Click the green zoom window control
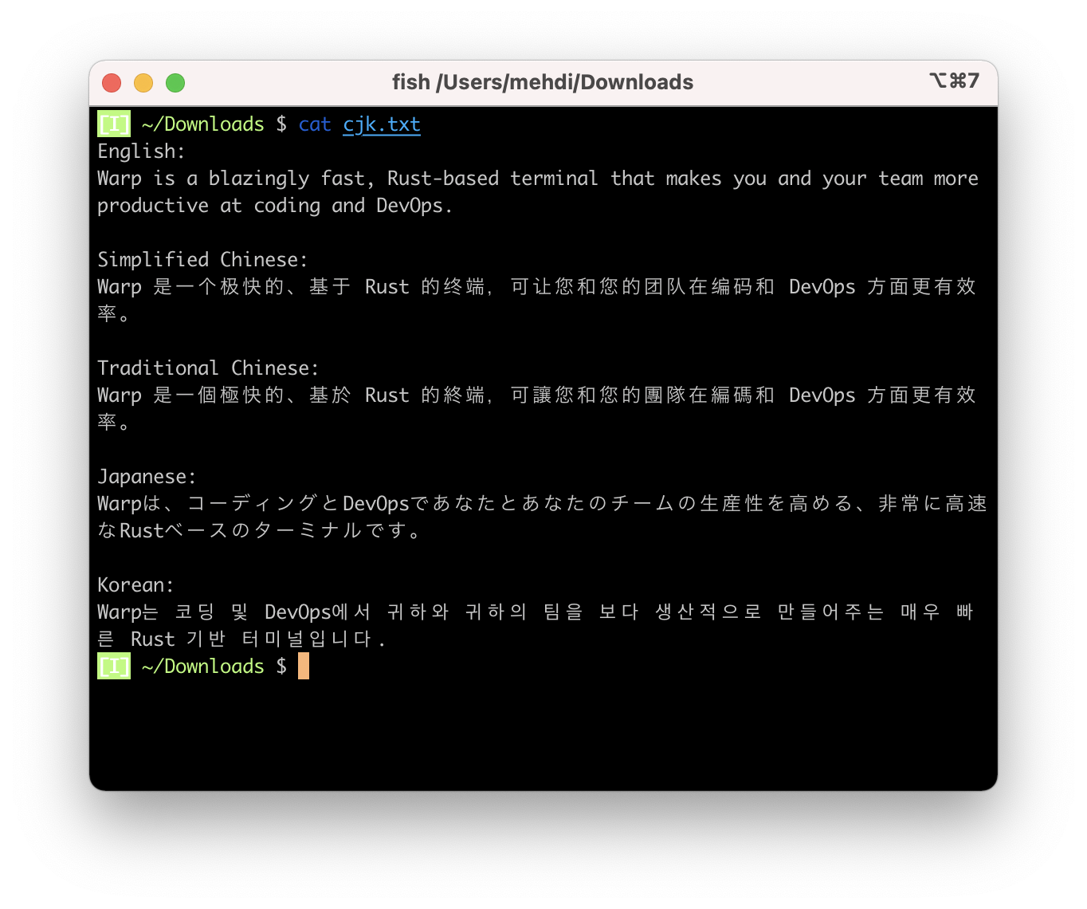This screenshot has height=909, width=1087. point(175,82)
